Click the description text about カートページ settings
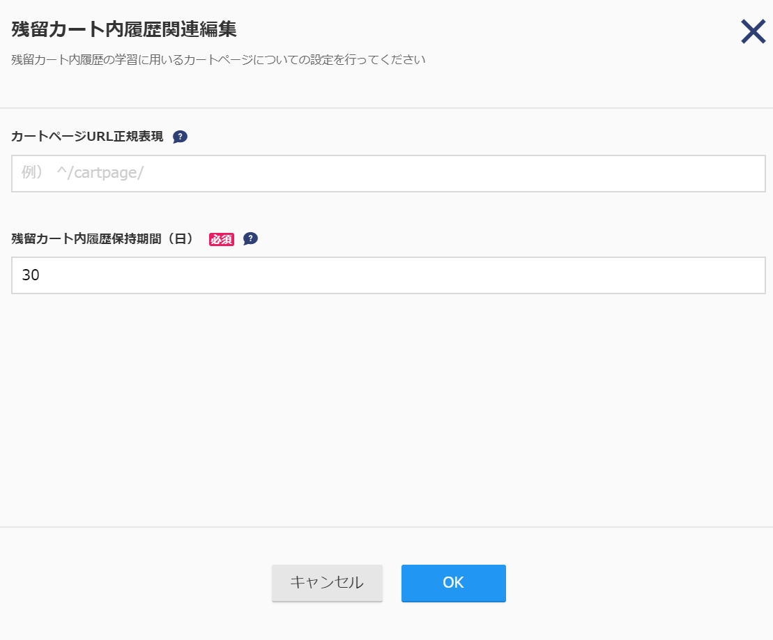The height and width of the screenshot is (640, 773). click(218, 60)
